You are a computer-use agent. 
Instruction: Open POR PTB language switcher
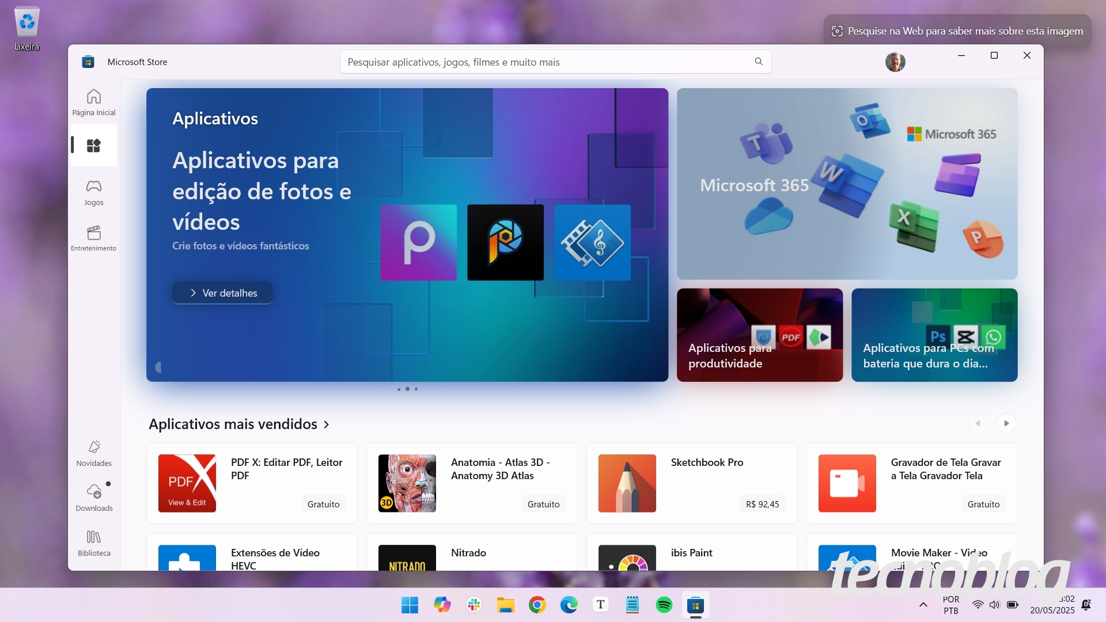[951, 605]
